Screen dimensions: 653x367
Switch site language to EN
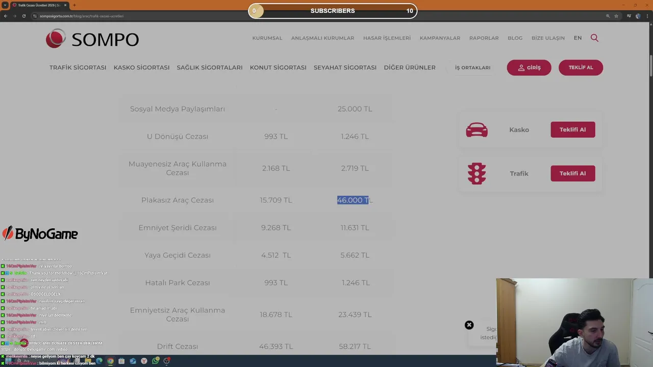[x=577, y=38]
